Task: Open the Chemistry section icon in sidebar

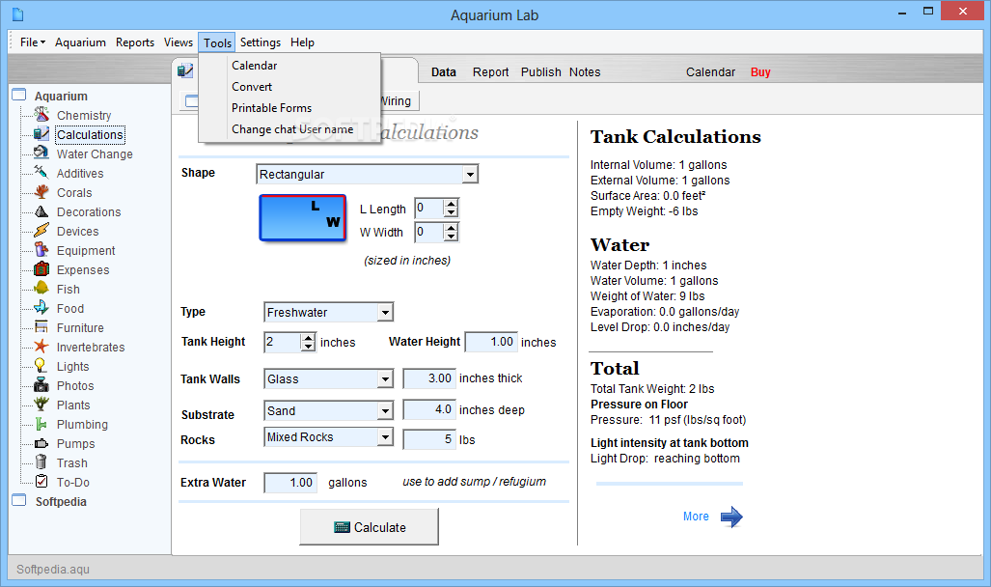Action: tap(41, 115)
